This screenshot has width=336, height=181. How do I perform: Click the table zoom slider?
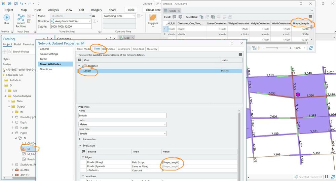tap(277, 48)
